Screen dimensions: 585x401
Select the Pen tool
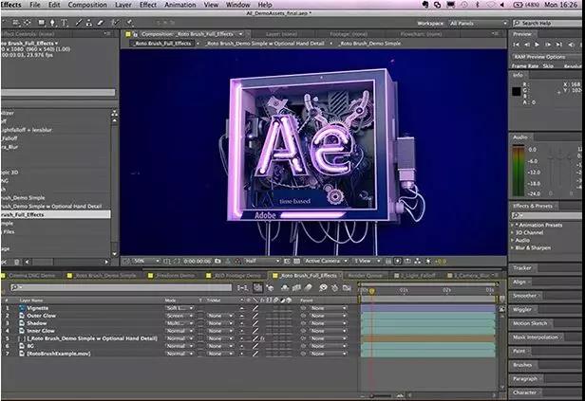click(52, 23)
